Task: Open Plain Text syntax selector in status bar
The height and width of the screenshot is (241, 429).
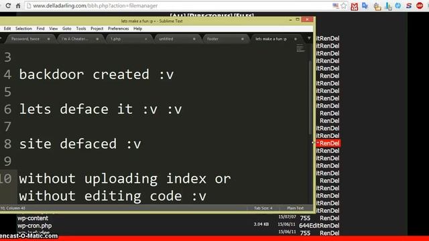Action: pyautogui.click(x=295, y=208)
